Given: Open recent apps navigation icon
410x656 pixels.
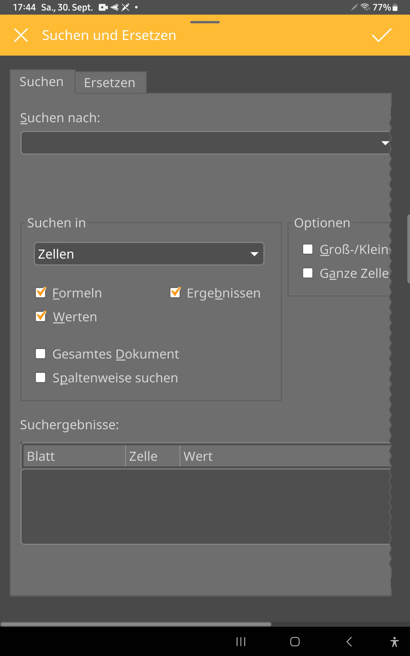Looking at the screenshot, I should (241, 642).
